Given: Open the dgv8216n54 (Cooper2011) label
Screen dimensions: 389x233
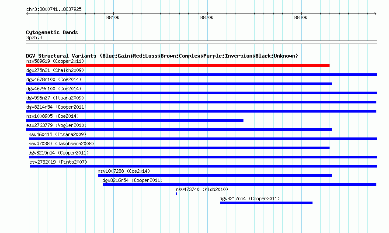Looking at the screenshot, I should (x=132, y=180).
